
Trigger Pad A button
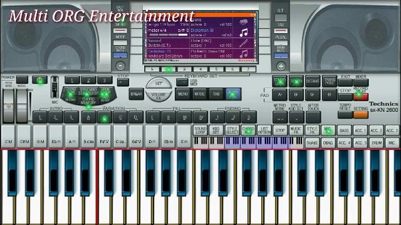point(279,94)
